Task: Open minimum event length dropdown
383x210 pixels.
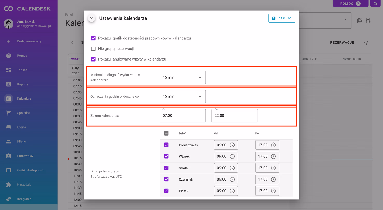Action: tap(183, 77)
